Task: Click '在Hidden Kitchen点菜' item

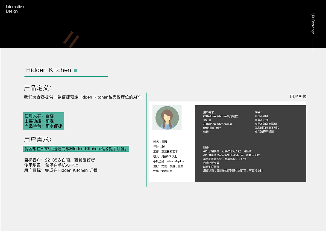Action: [x=218, y=124]
